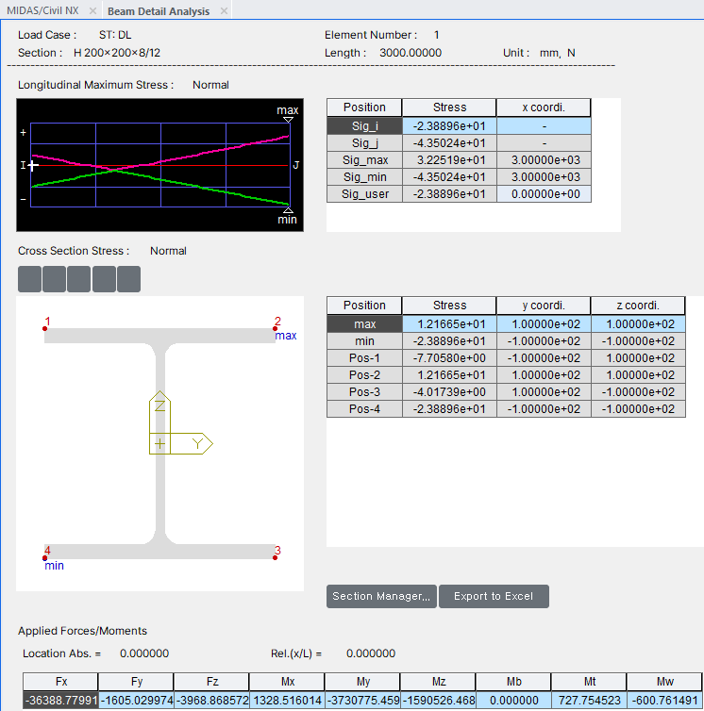Image resolution: width=704 pixels, height=711 pixels.
Task: Select stress point 2 on the cross section
Action: pyautogui.click(x=275, y=328)
